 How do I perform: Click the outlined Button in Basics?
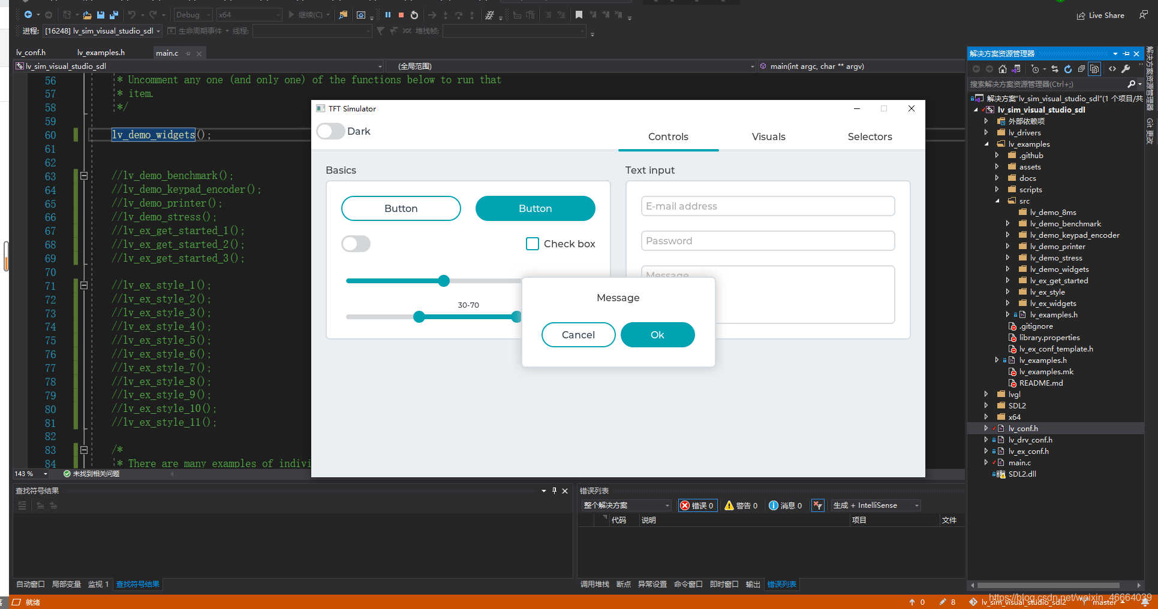[401, 208]
